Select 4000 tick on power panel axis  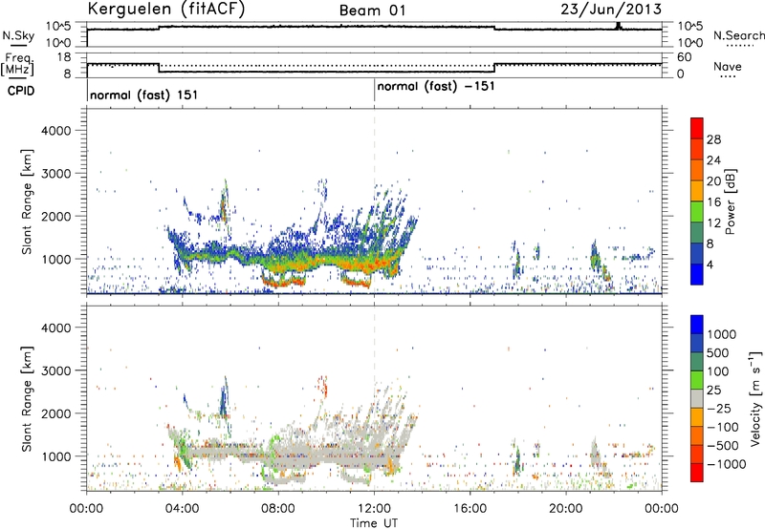pyautogui.click(x=55, y=131)
